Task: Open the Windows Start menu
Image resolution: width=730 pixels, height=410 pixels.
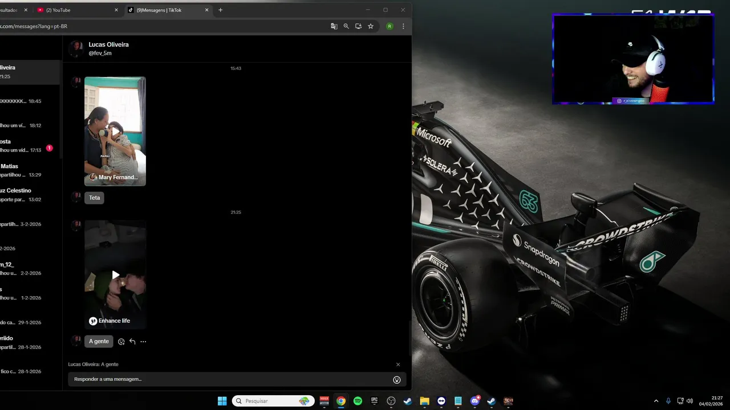Action: point(222,401)
